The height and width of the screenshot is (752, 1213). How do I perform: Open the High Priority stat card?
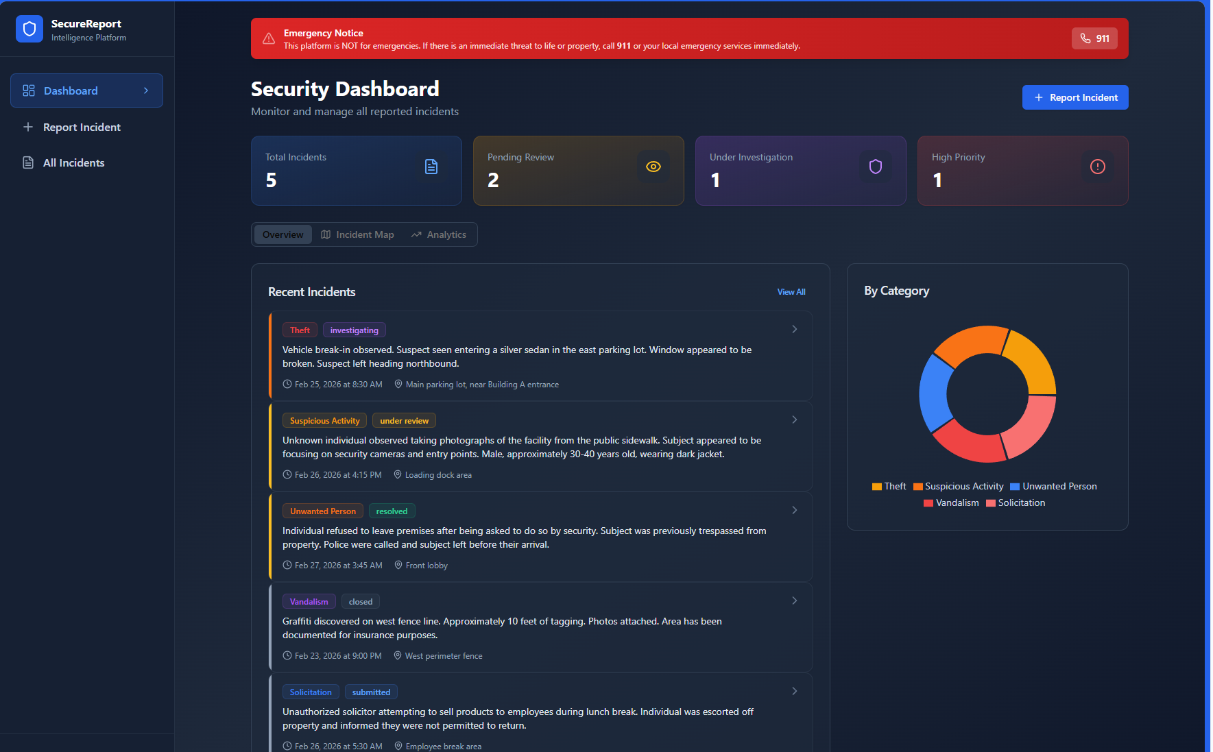click(1023, 171)
